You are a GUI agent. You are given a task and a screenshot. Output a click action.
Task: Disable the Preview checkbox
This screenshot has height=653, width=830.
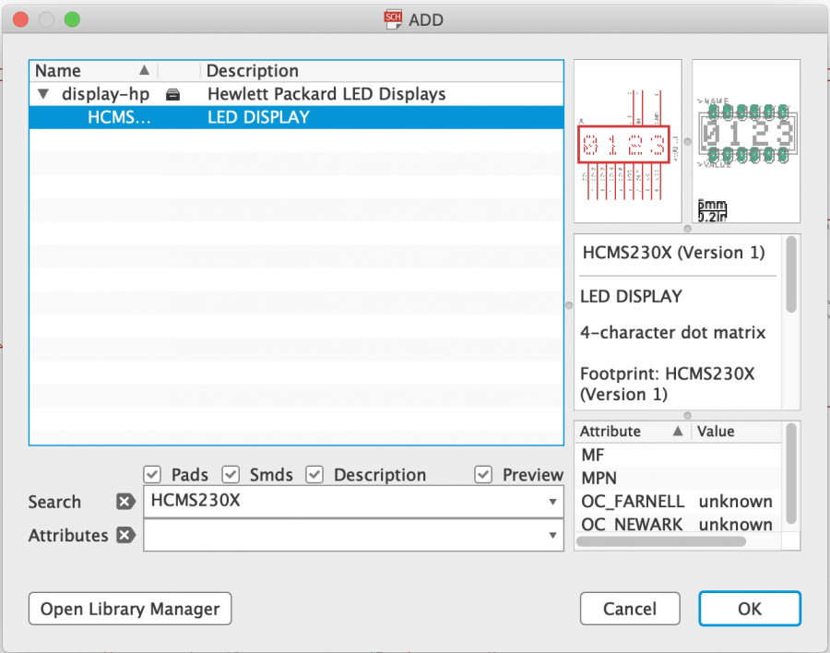click(483, 474)
